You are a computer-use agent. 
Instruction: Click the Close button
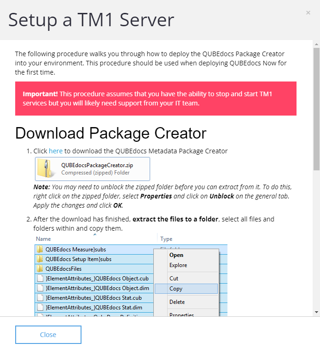point(48,335)
